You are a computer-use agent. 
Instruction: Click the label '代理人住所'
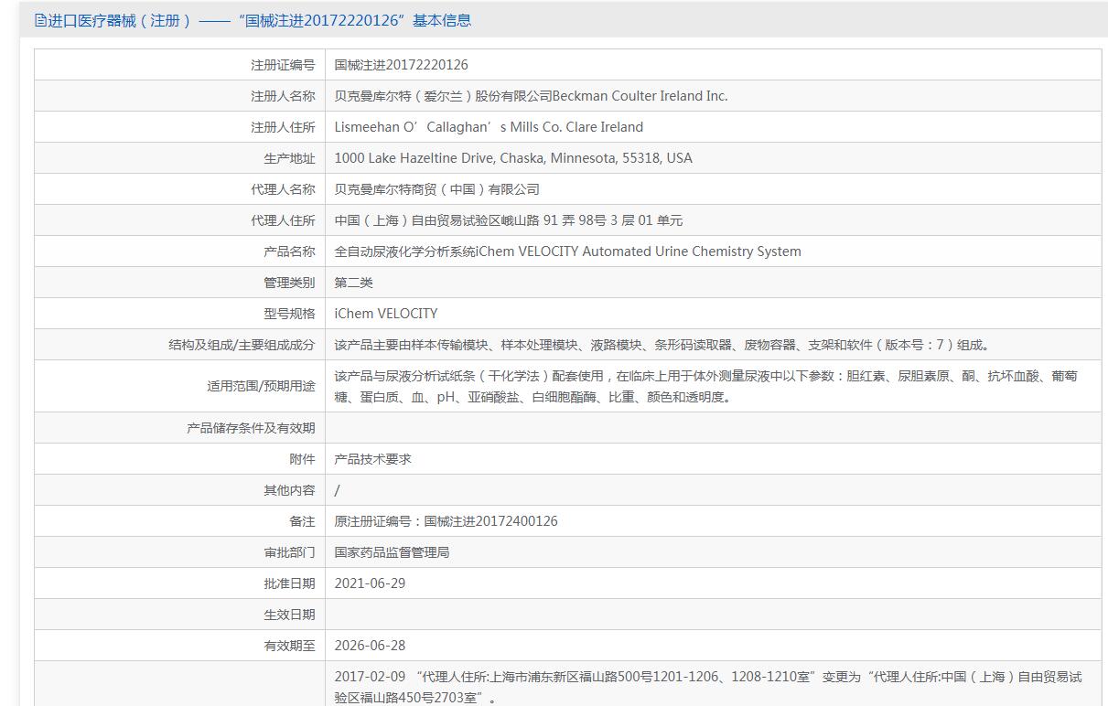point(283,220)
